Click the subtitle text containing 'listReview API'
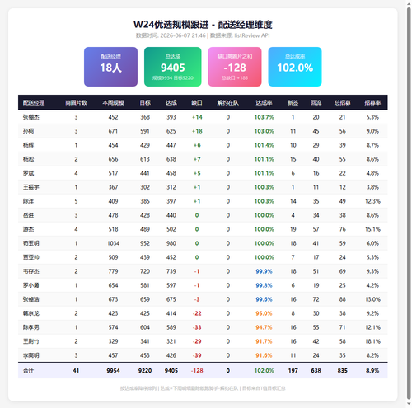The width and height of the screenshot is (412, 408). coord(203,35)
